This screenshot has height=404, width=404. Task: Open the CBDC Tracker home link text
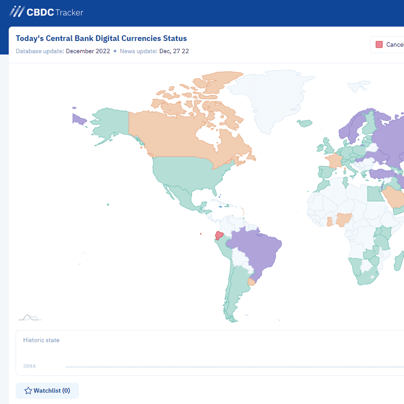55,12
